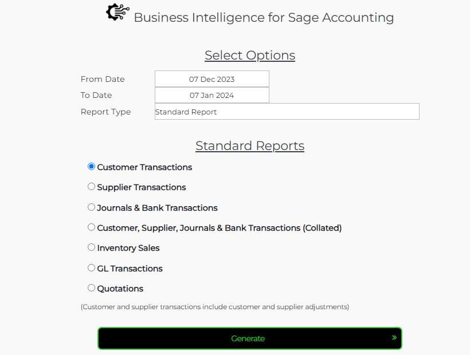Click the double chevron on Generate button
This screenshot has height=355, width=470.
394,338
